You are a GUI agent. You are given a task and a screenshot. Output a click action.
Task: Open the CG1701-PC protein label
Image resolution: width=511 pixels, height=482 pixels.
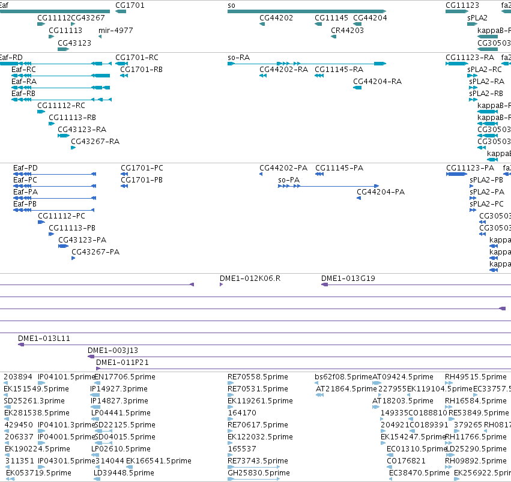142,168
